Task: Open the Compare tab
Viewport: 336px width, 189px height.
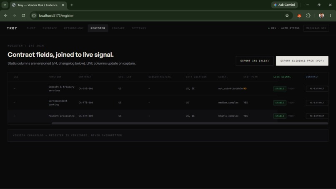Action: [x=118, y=28]
